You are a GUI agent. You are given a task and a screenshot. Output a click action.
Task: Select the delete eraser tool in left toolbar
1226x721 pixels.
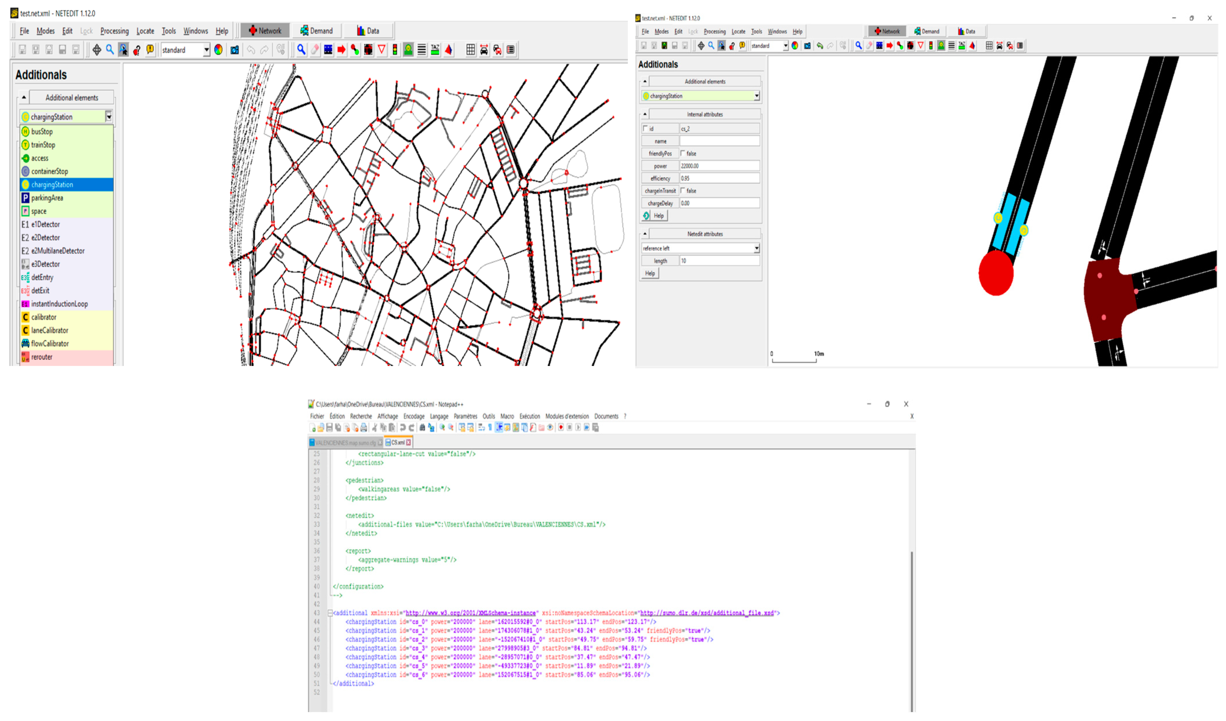pos(315,50)
